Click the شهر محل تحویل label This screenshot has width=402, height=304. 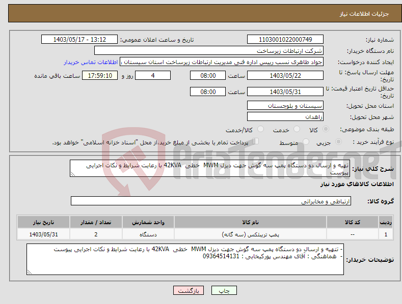coord(372,117)
